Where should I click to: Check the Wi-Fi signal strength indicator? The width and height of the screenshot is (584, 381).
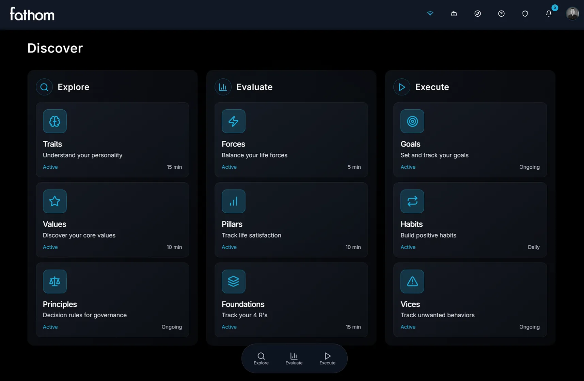pyautogui.click(x=430, y=14)
